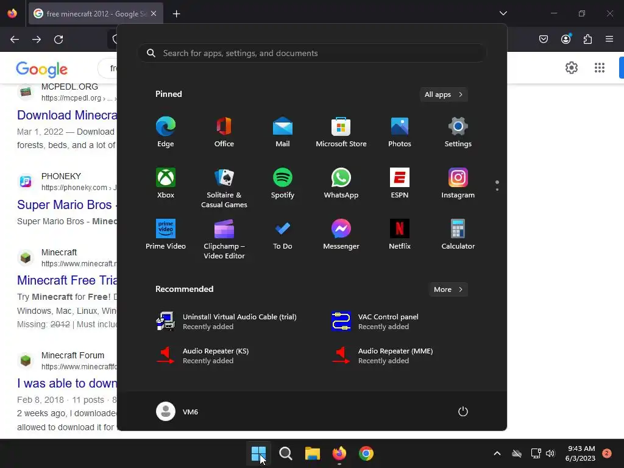Click the power button in Start menu
This screenshot has width=624, height=468.
pyautogui.click(x=463, y=411)
